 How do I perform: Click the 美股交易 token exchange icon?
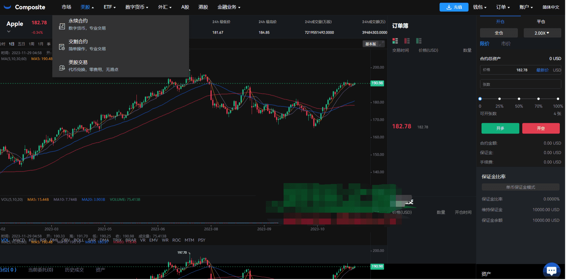coord(62,68)
